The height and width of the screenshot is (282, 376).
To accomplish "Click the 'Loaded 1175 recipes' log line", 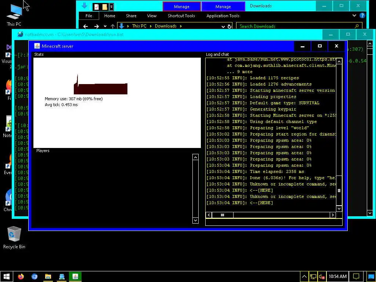I will 253,78.
